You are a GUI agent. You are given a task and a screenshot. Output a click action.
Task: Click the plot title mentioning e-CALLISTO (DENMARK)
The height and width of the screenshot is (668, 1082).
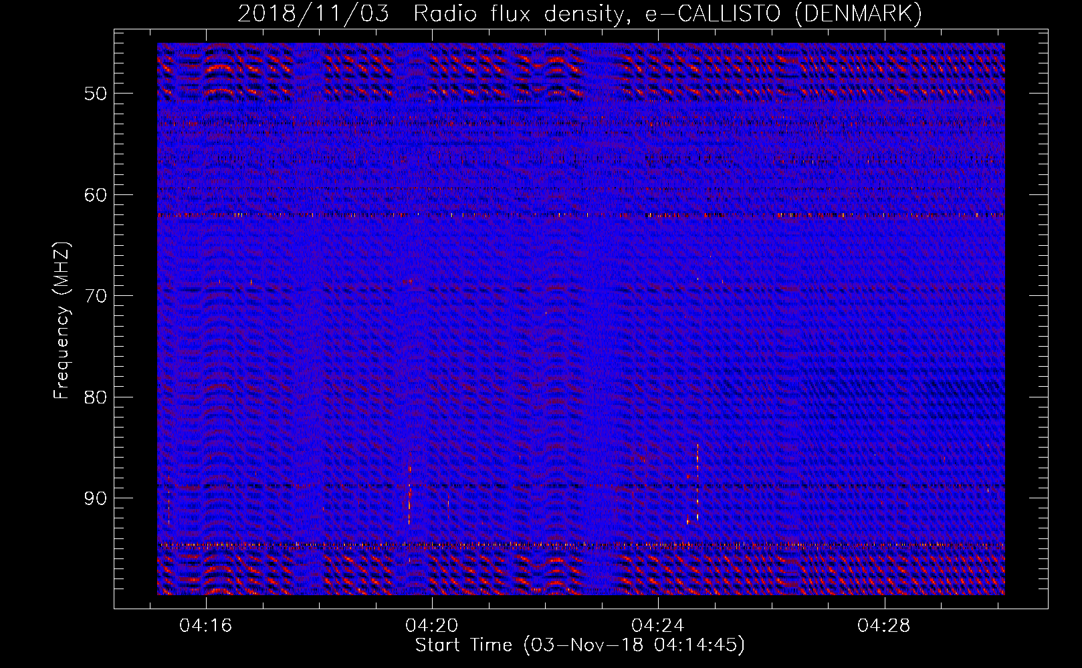tap(580, 13)
